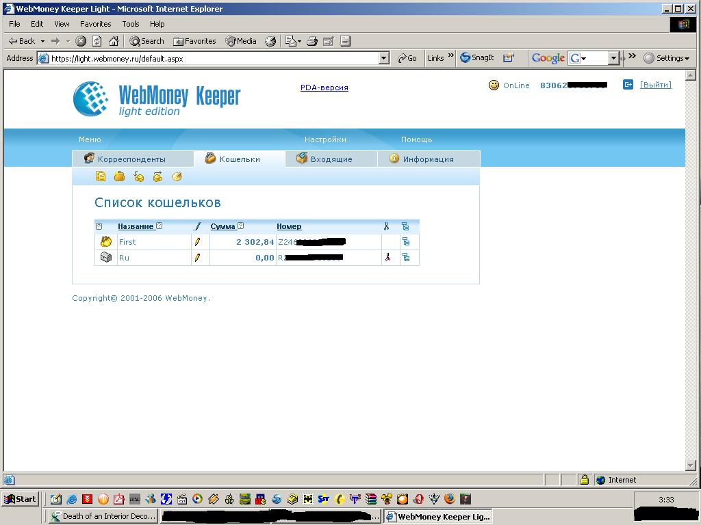Click the OnLine smiley status icon

click(x=494, y=85)
